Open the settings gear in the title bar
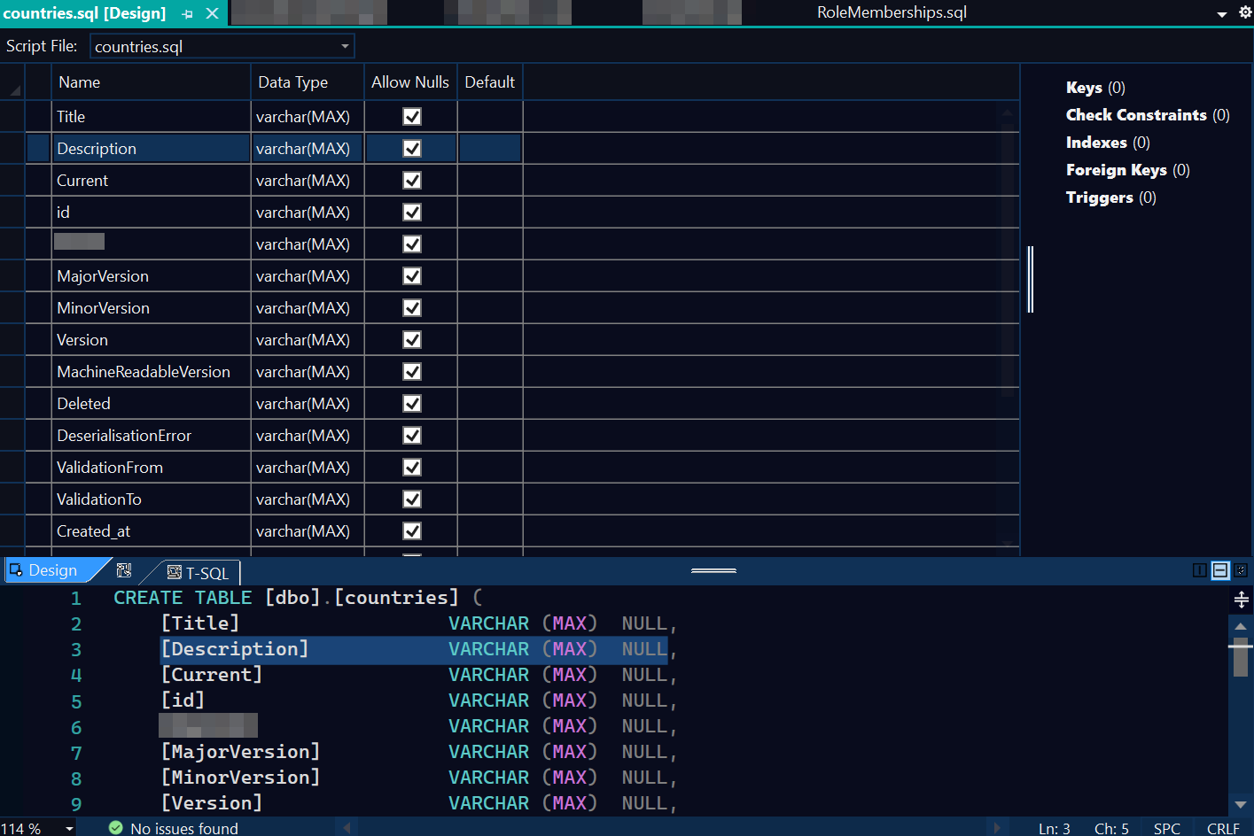Image resolution: width=1254 pixels, height=836 pixels. coord(1245,13)
